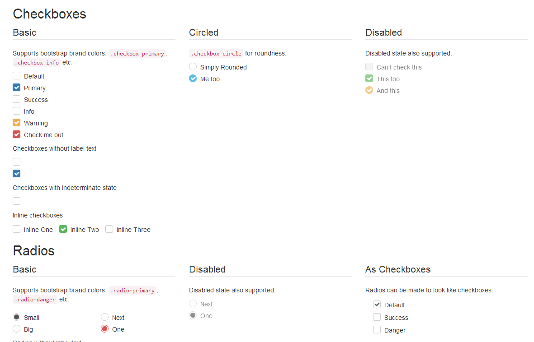Tick the Inline Three checkbox
This screenshot has height=342, width=534.
[109, 230]
